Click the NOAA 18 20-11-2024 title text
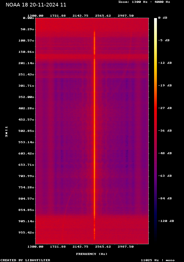 (36, 5)
